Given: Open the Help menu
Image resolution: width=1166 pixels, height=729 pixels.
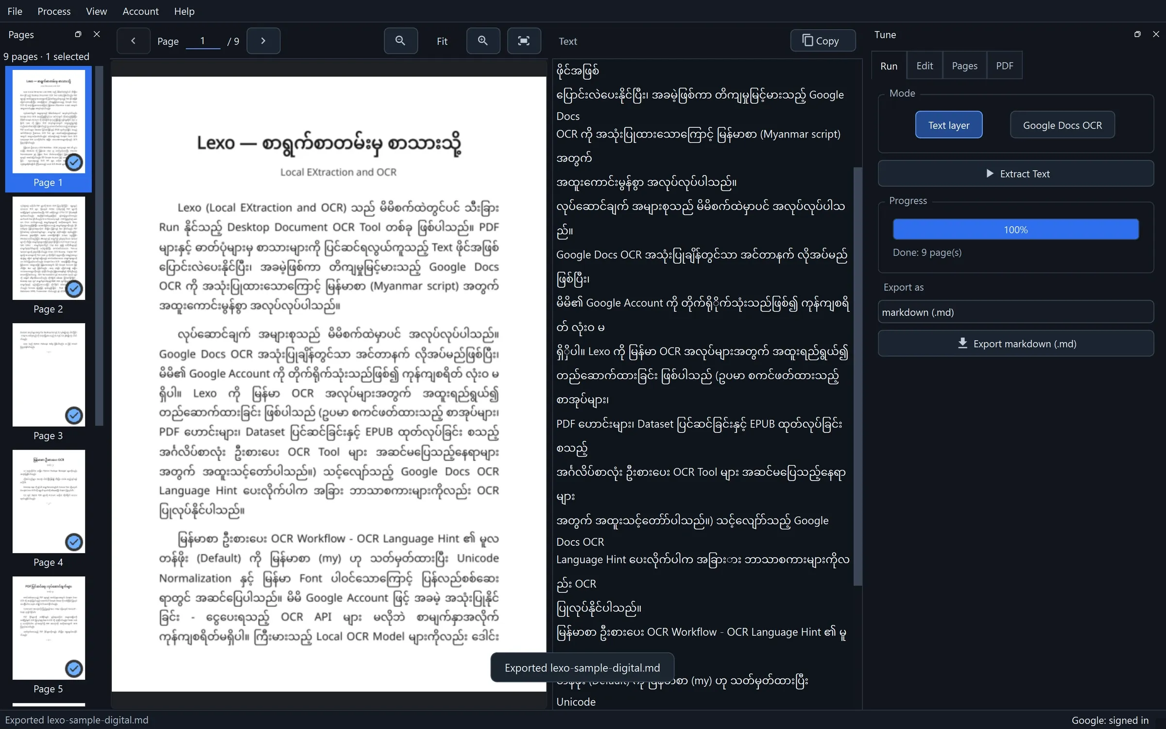Looking at the screenshot, I should [x=184, y=11].
